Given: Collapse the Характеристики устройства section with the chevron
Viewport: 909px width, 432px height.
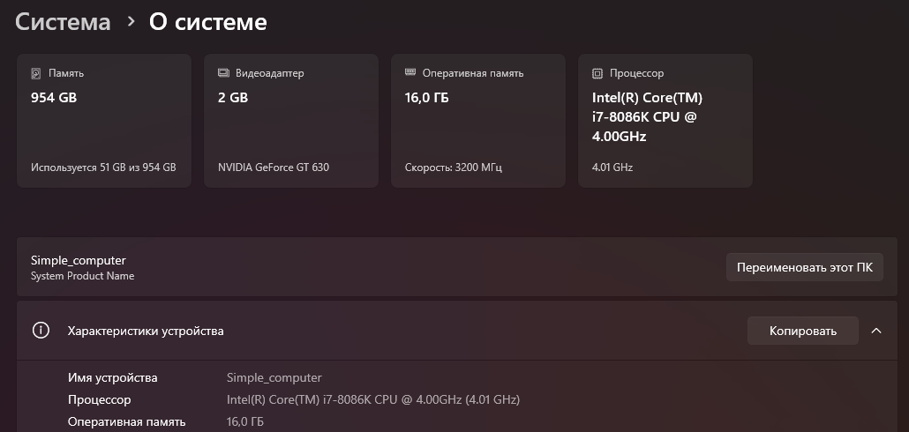Looking at the screenshot, I should (x=876, y=331).
